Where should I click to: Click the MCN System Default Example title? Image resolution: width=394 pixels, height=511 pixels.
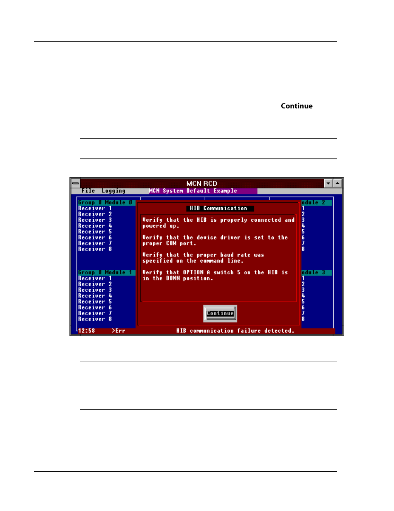[x=193, y=191]
